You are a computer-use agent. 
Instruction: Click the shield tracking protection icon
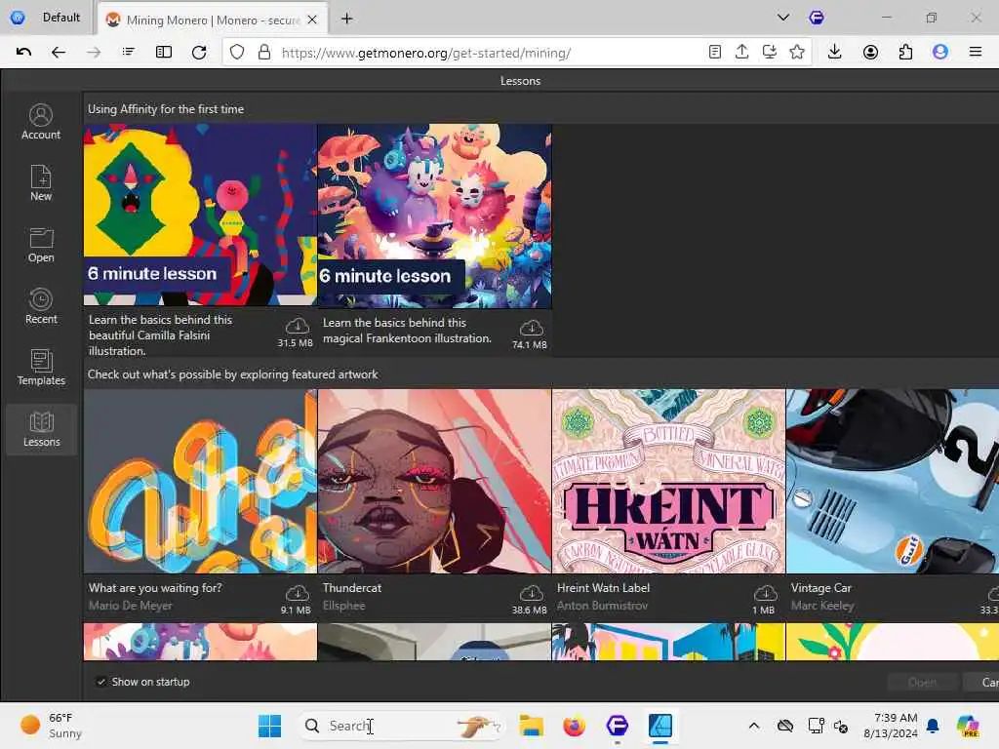tap(237, 53)
